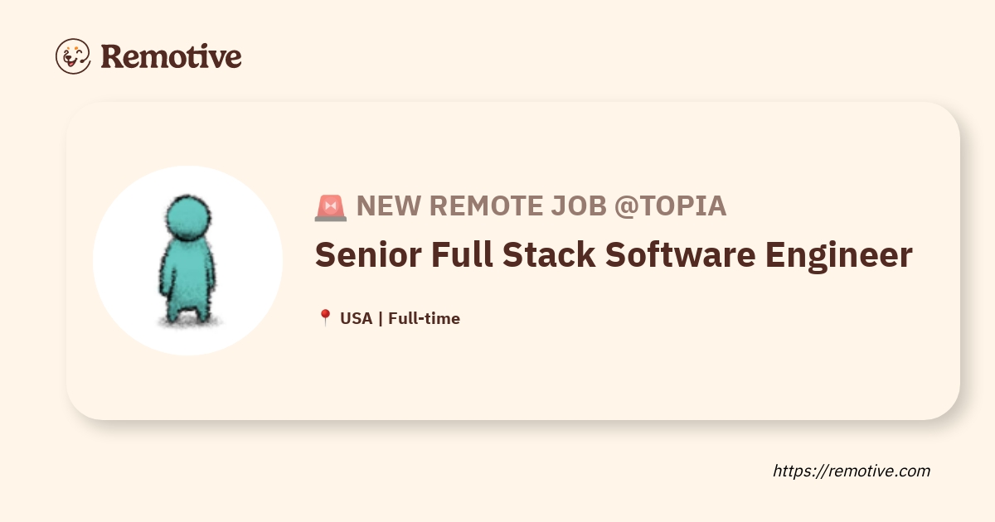The image size is (995, 522).
Task: Click the head of the teal figure
Action: (185, 218)
